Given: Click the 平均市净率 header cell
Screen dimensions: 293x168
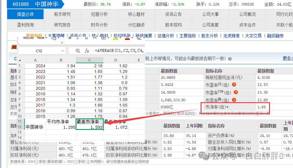Looking at the screenshot, I should point(61,122).
